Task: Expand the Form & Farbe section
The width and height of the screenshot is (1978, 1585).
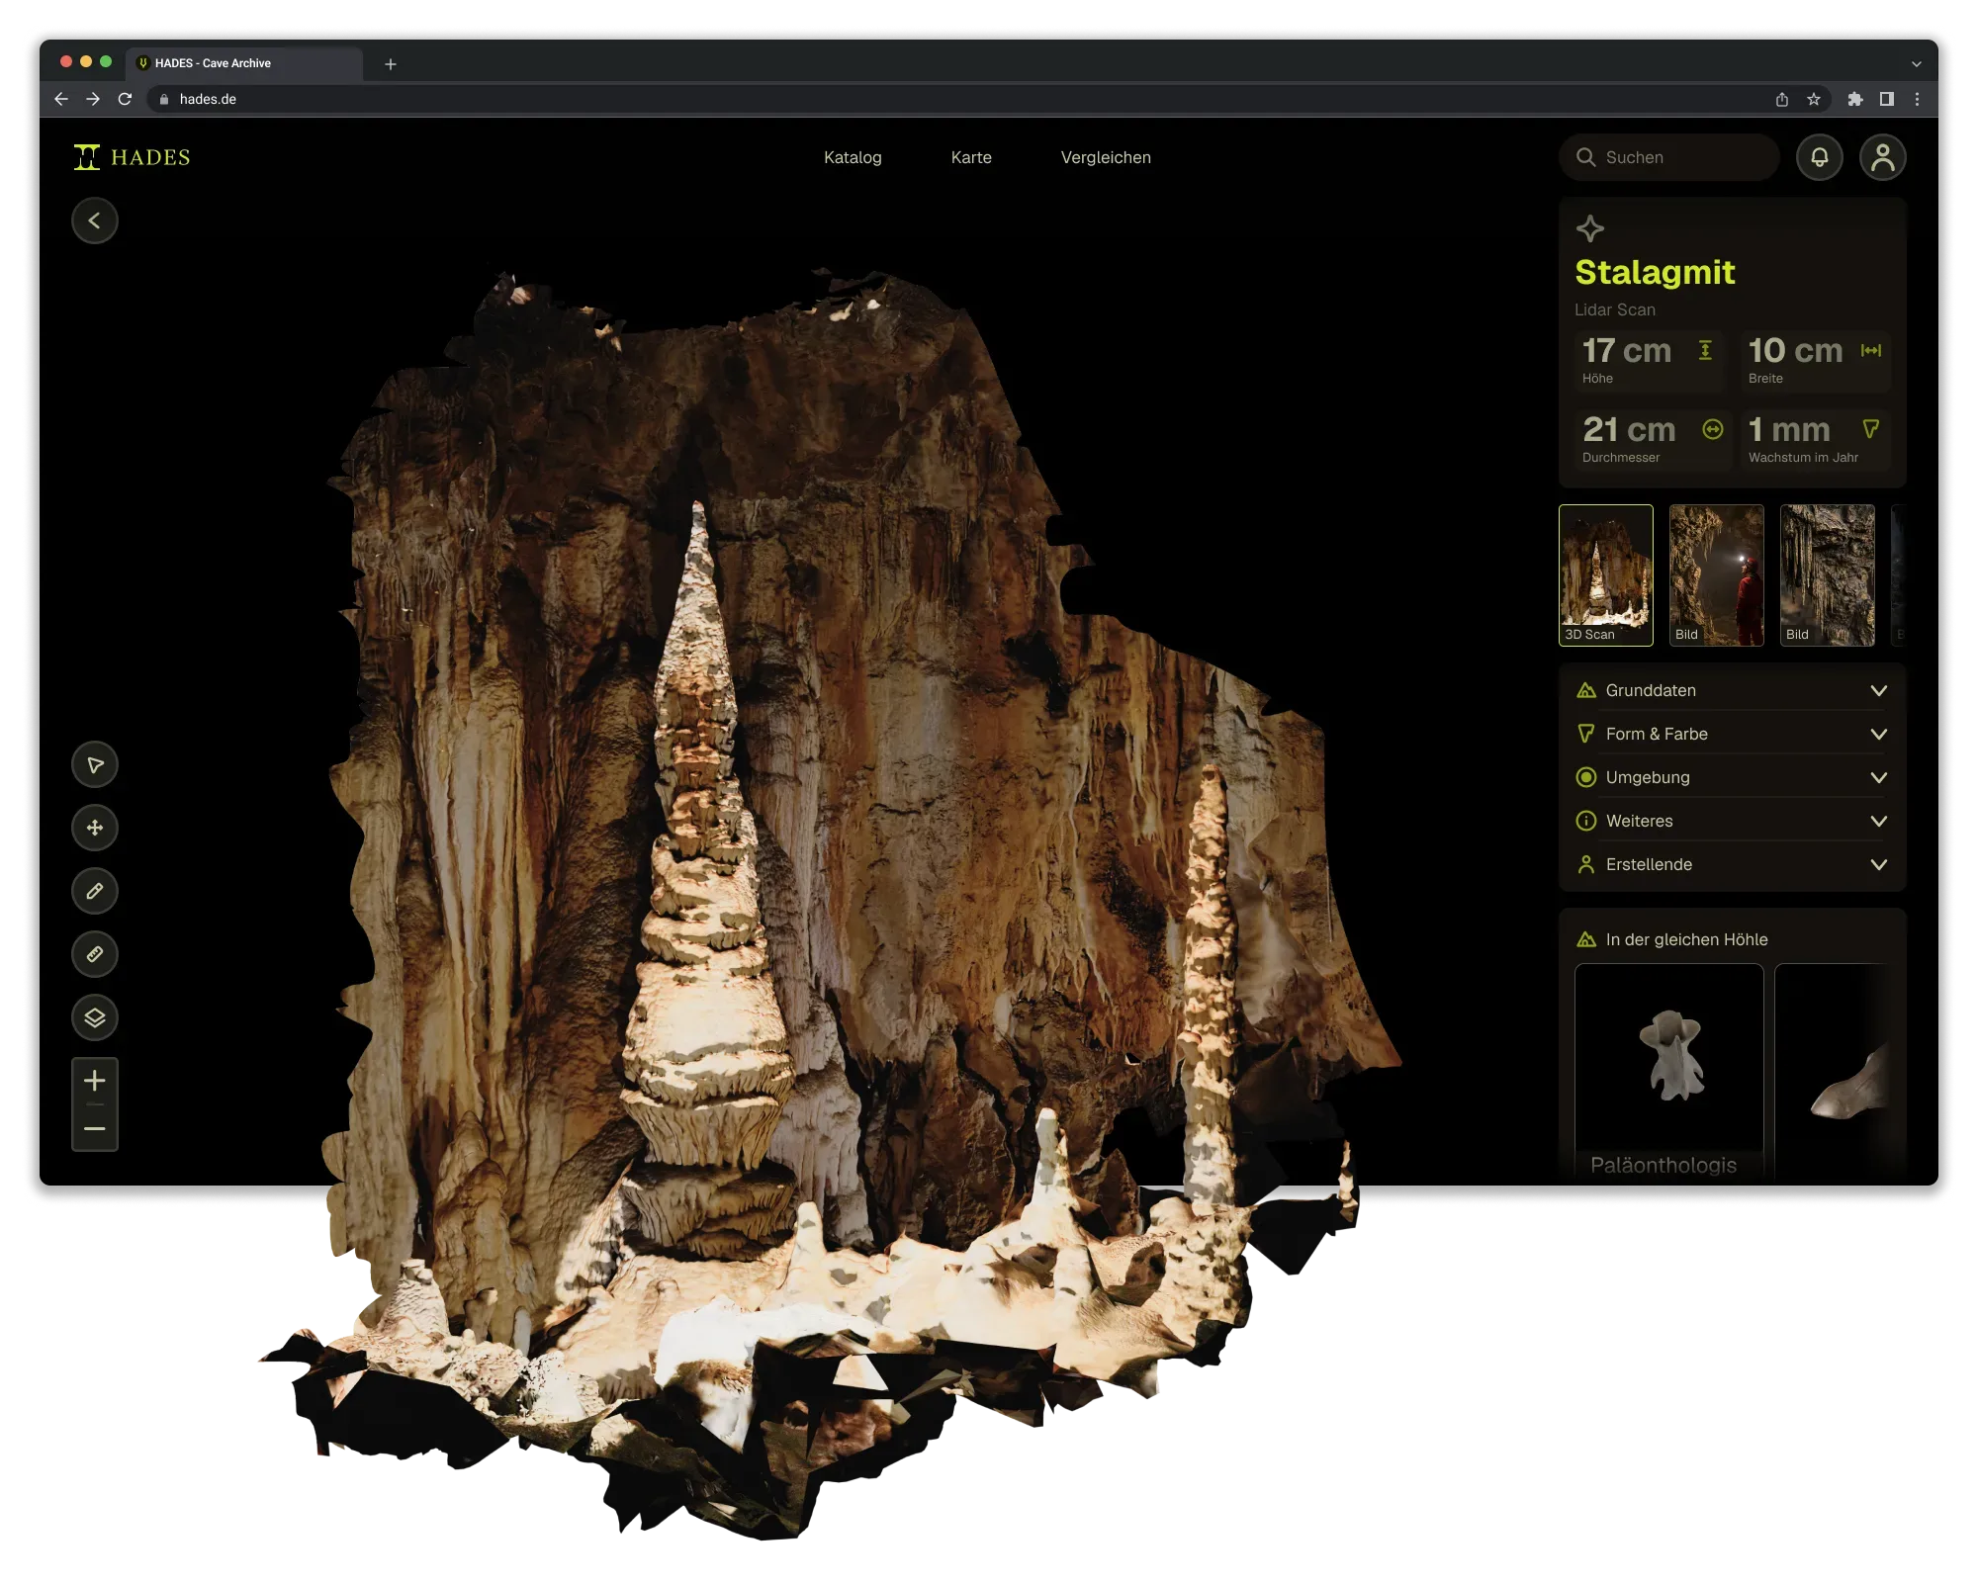Action: 1733,734
